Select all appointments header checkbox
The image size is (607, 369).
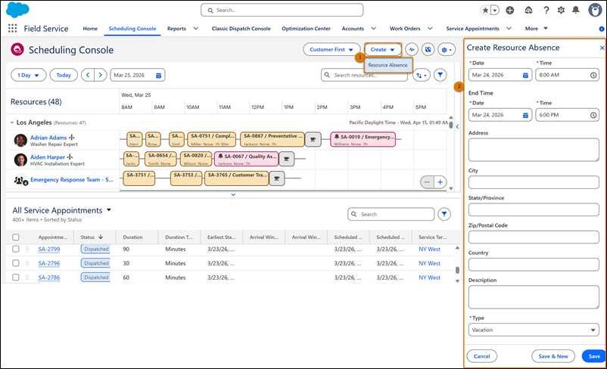[16, 237]
